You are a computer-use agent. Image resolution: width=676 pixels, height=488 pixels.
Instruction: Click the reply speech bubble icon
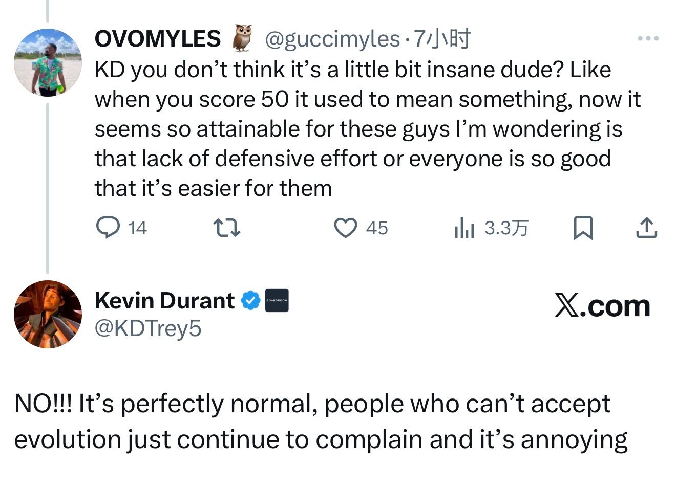(x=108, y=228)
